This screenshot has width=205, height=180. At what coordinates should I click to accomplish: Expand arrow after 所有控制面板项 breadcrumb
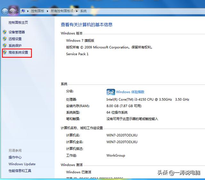[77, 11]
